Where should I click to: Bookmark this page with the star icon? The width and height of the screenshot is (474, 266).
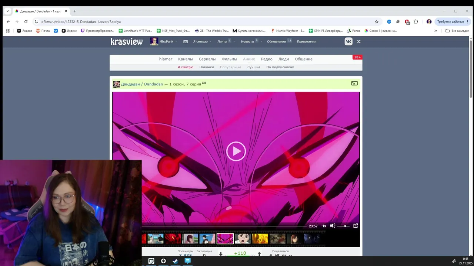[x=377, y=21]
